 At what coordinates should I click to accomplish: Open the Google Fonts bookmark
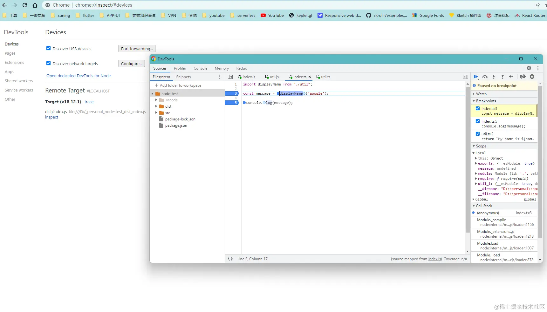coord(428,15)
